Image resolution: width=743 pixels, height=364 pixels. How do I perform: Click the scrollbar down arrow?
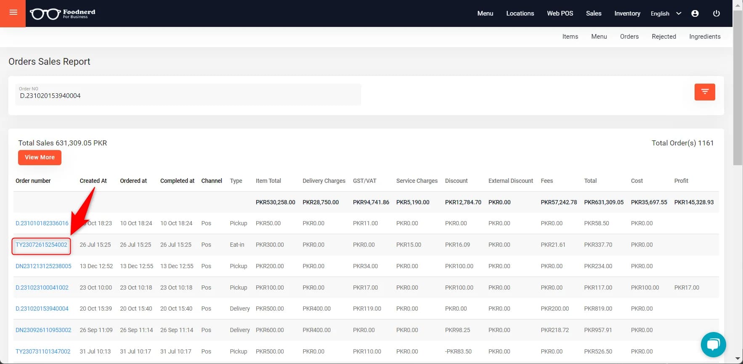coord(738,359)
